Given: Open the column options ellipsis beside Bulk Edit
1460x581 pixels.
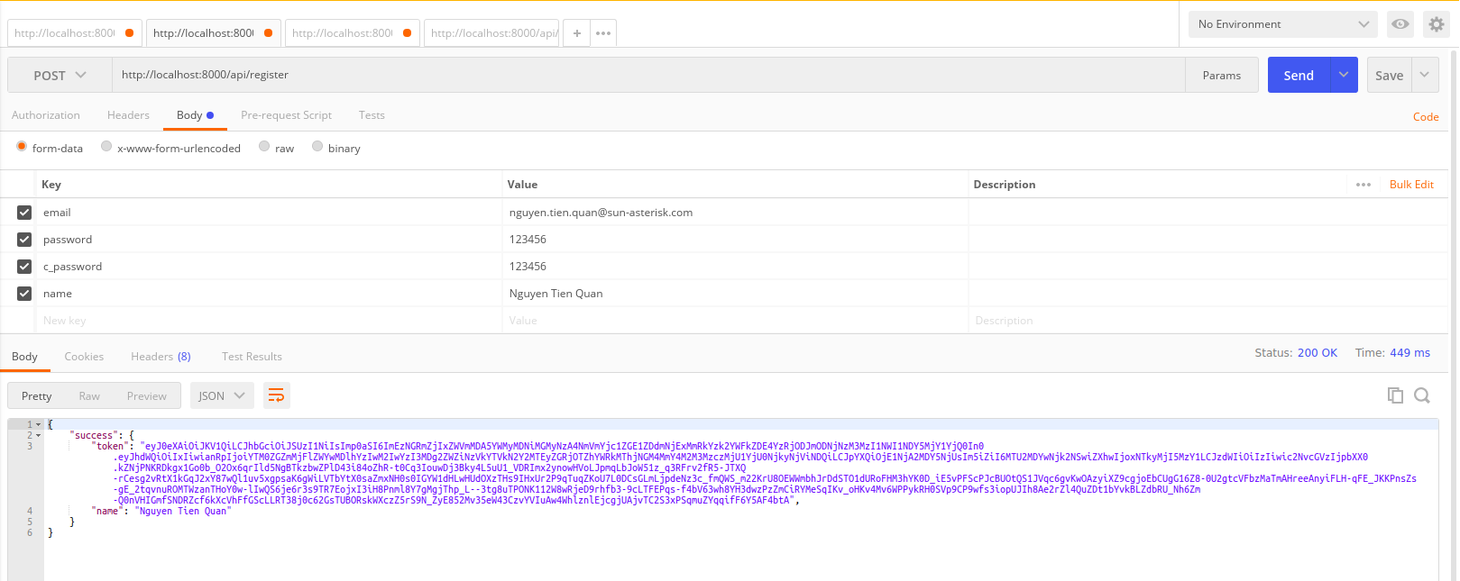Looking at the screenshot, I should [x=1364, y=185].
